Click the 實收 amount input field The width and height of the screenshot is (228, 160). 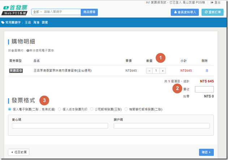(x=204, y=89)
